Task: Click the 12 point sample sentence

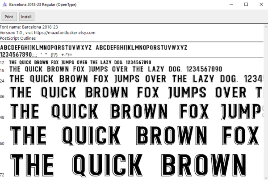Action: (x=80, y=63)
